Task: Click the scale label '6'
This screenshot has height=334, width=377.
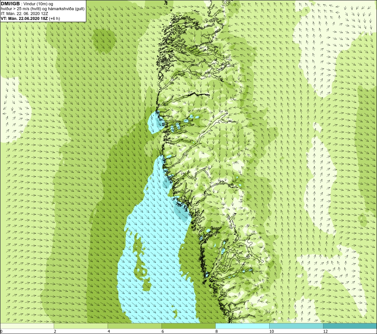Action: tap(163, 332)
